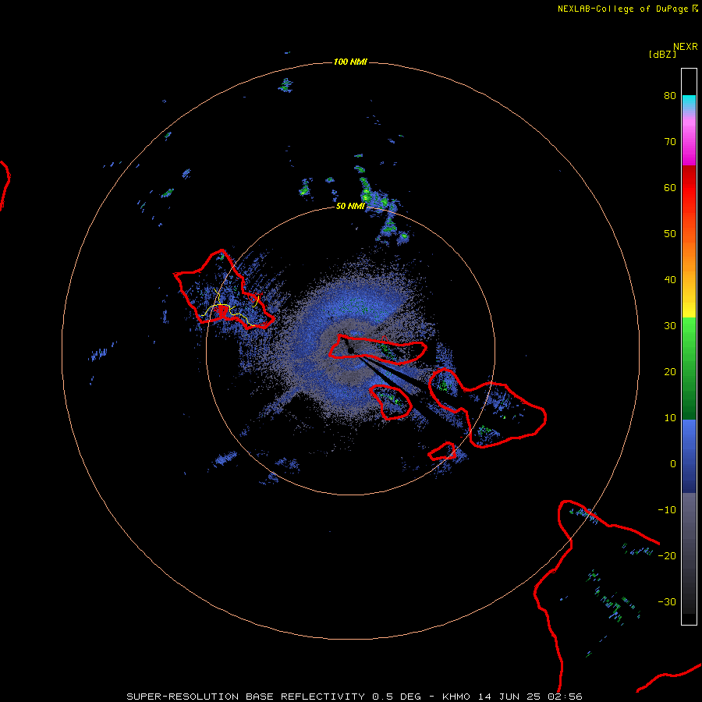Click the 20 value on the dBZ scale
The width and height of the screenshot is (702, 702).
point(670,372)
